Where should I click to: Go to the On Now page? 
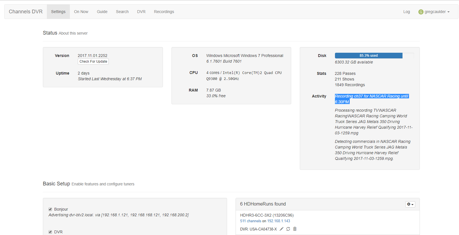pyautogui.click(x=81, y=12)
